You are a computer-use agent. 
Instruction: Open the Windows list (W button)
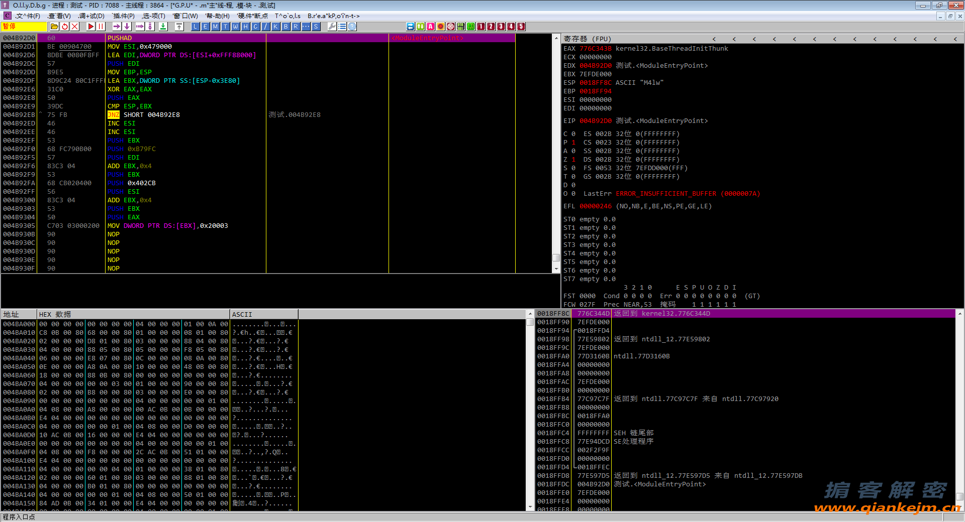(236, 27)
